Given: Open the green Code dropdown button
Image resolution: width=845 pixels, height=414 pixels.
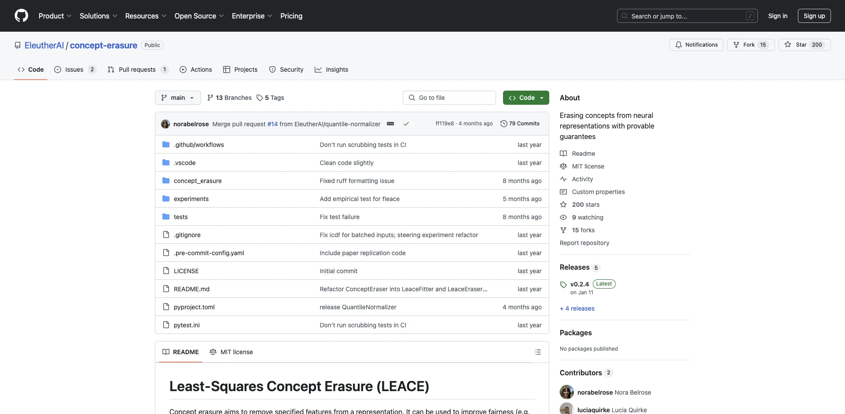Looking at the screenshot, I should (x=526, y=98).
